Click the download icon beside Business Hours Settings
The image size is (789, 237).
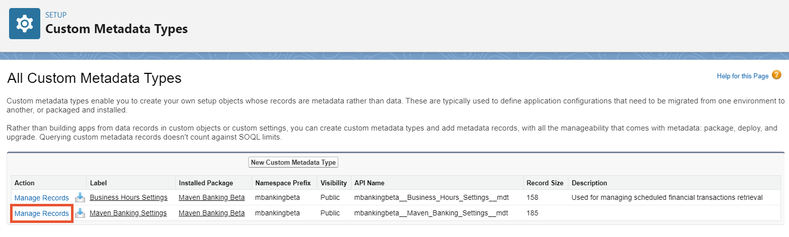click(80, 197)
